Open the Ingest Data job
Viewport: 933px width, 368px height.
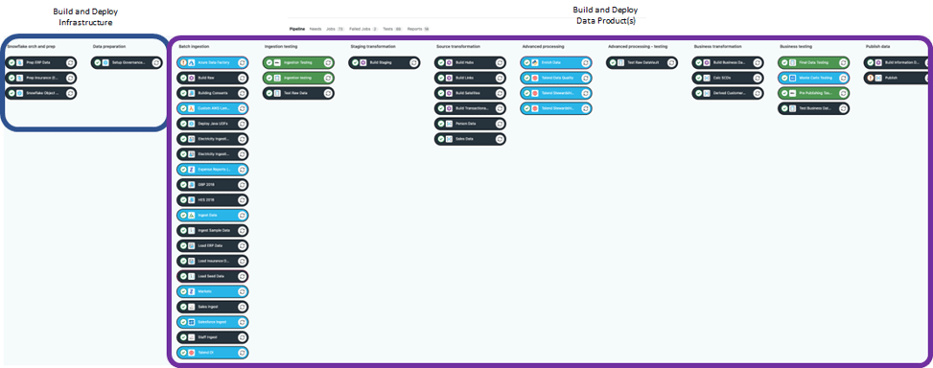click(213, 216)
